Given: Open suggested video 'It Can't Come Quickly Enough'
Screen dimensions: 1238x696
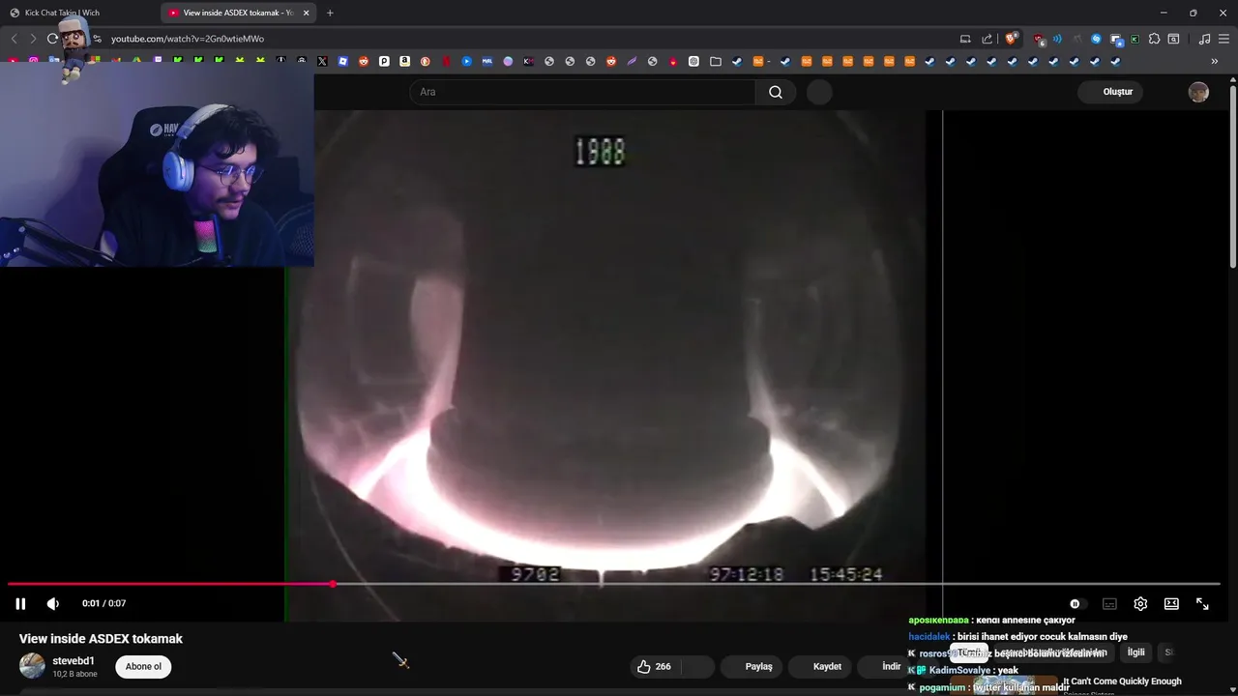Looking at the screenshot, I should pyautogui.click(x=1122, y=681).
